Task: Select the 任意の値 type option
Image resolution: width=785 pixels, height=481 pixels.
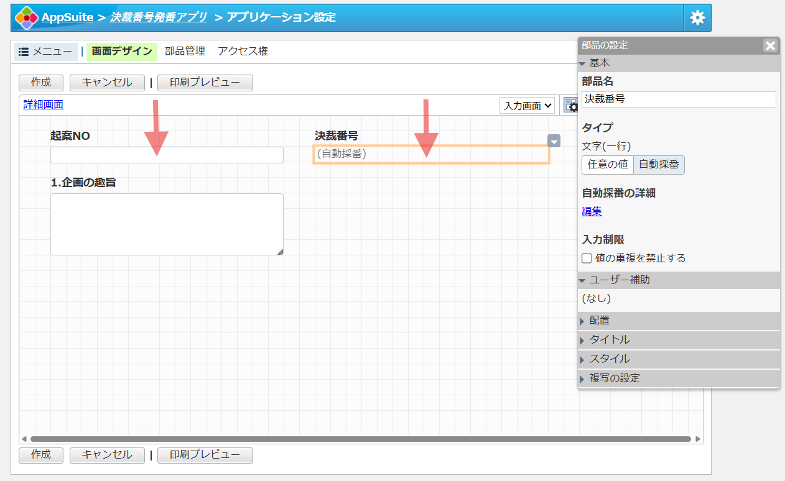Action: tap(608, 165)
